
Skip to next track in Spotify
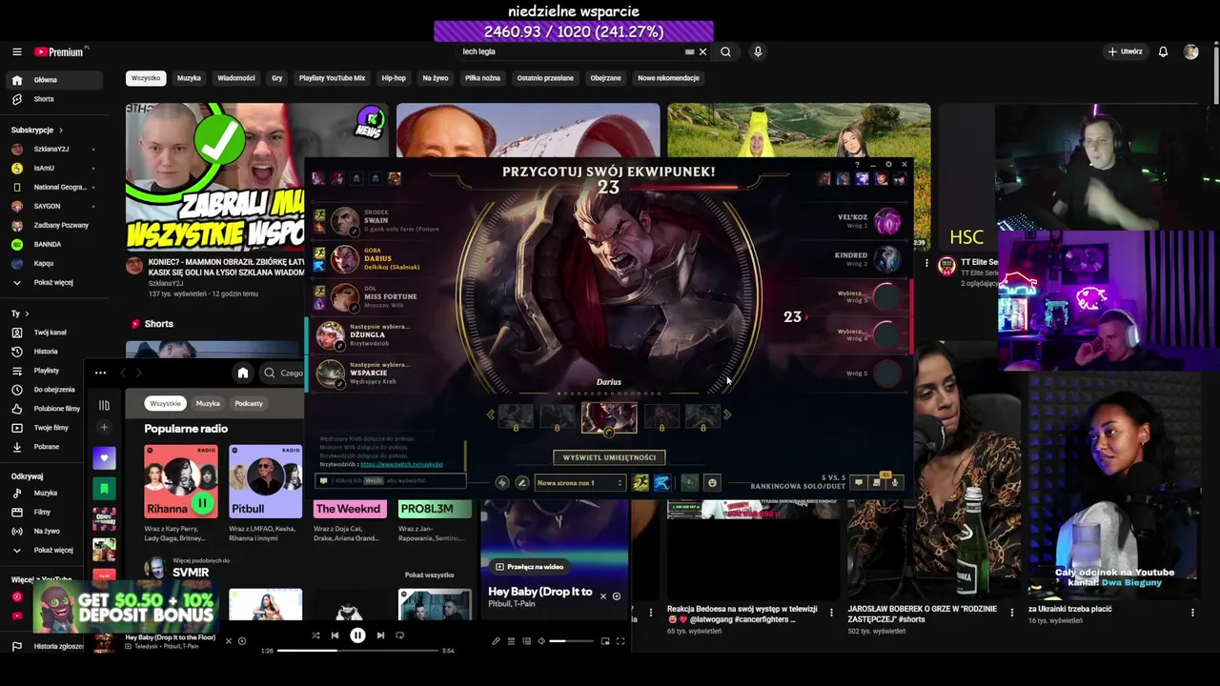point(380,636)
